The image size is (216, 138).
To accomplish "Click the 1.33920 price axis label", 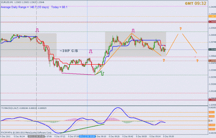I will pyautogui.click(x=212, y=28).
